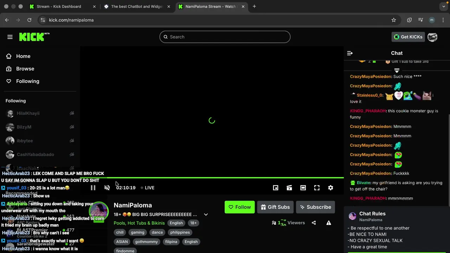Select the findomme tag
The width and height of the screenshot is (450, 253).
pyautogui.click(x=125, y=251)
